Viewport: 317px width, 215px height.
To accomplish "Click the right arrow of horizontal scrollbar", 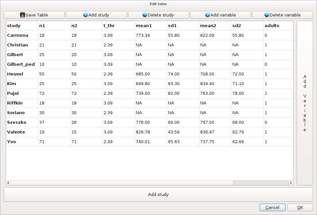I will [x=291, y=183].
